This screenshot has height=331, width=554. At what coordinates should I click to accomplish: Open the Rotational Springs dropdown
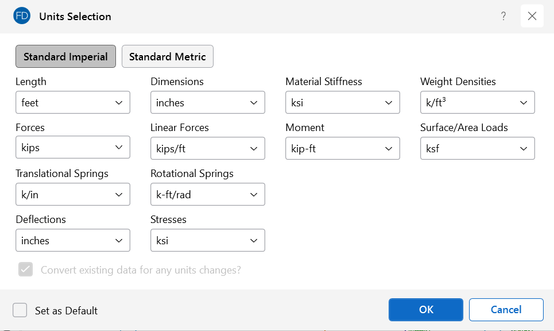[x=208, y=195]
